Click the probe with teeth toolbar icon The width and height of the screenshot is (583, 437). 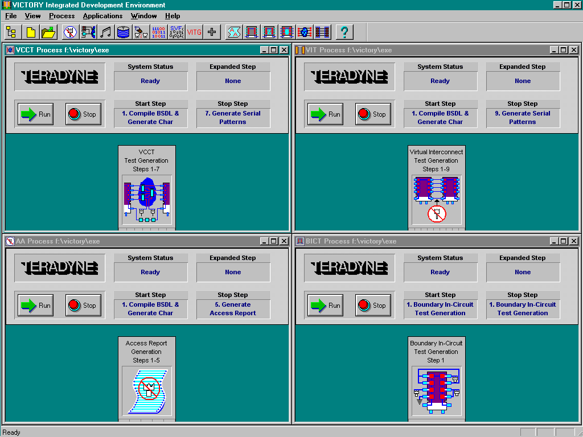click(x=141, y=32)
